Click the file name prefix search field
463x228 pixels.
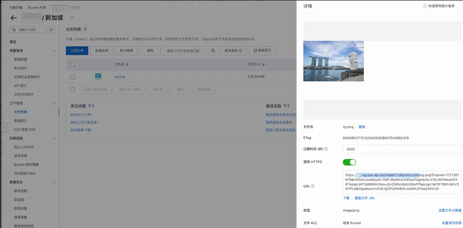pyautogui.click(x=186, y=51)
